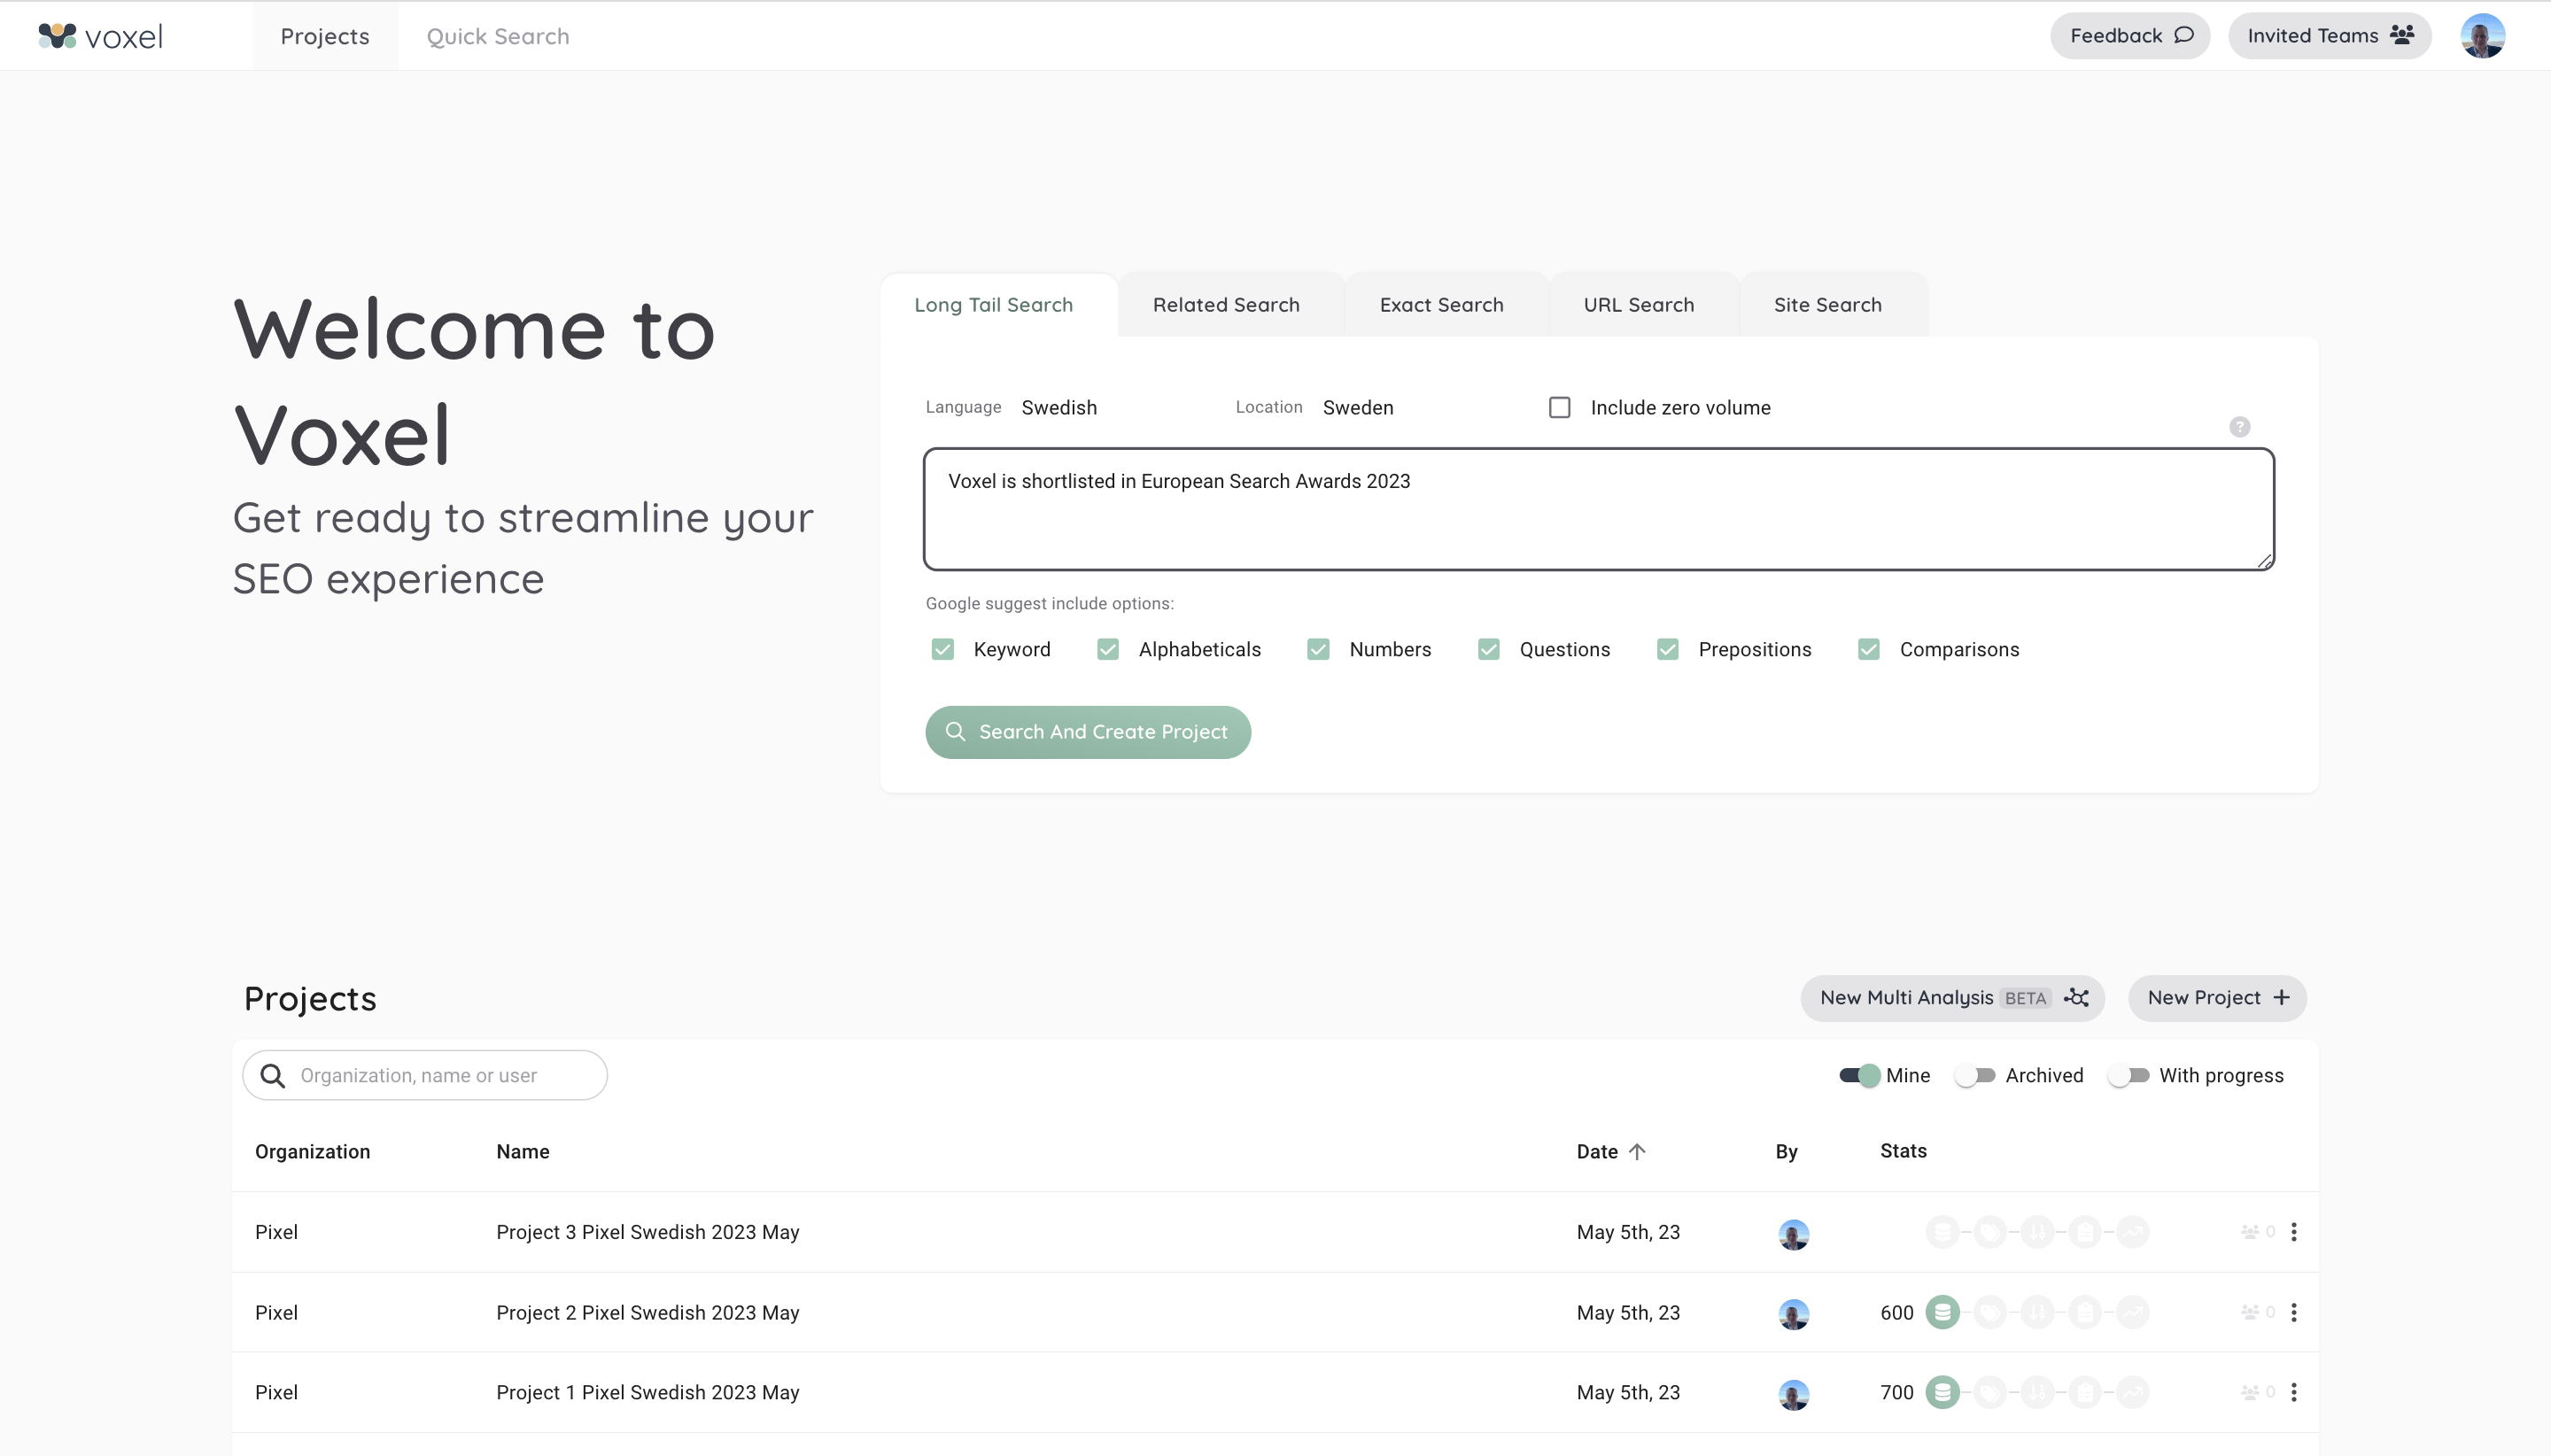The image size is (2551, 1456).
Task: Toggle the Mine switch off
Action: coord(1860,1075)
